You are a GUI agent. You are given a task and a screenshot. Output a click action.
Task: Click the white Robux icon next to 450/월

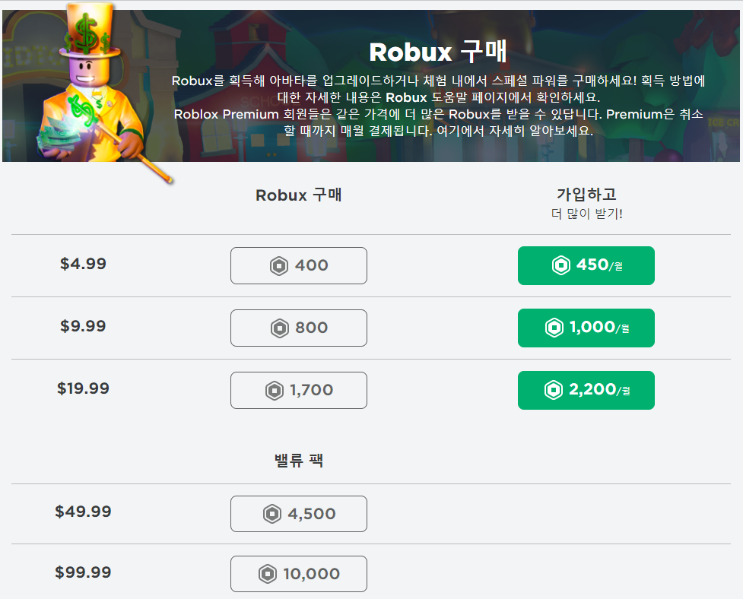pyautogui.click(x=560, y=265)
